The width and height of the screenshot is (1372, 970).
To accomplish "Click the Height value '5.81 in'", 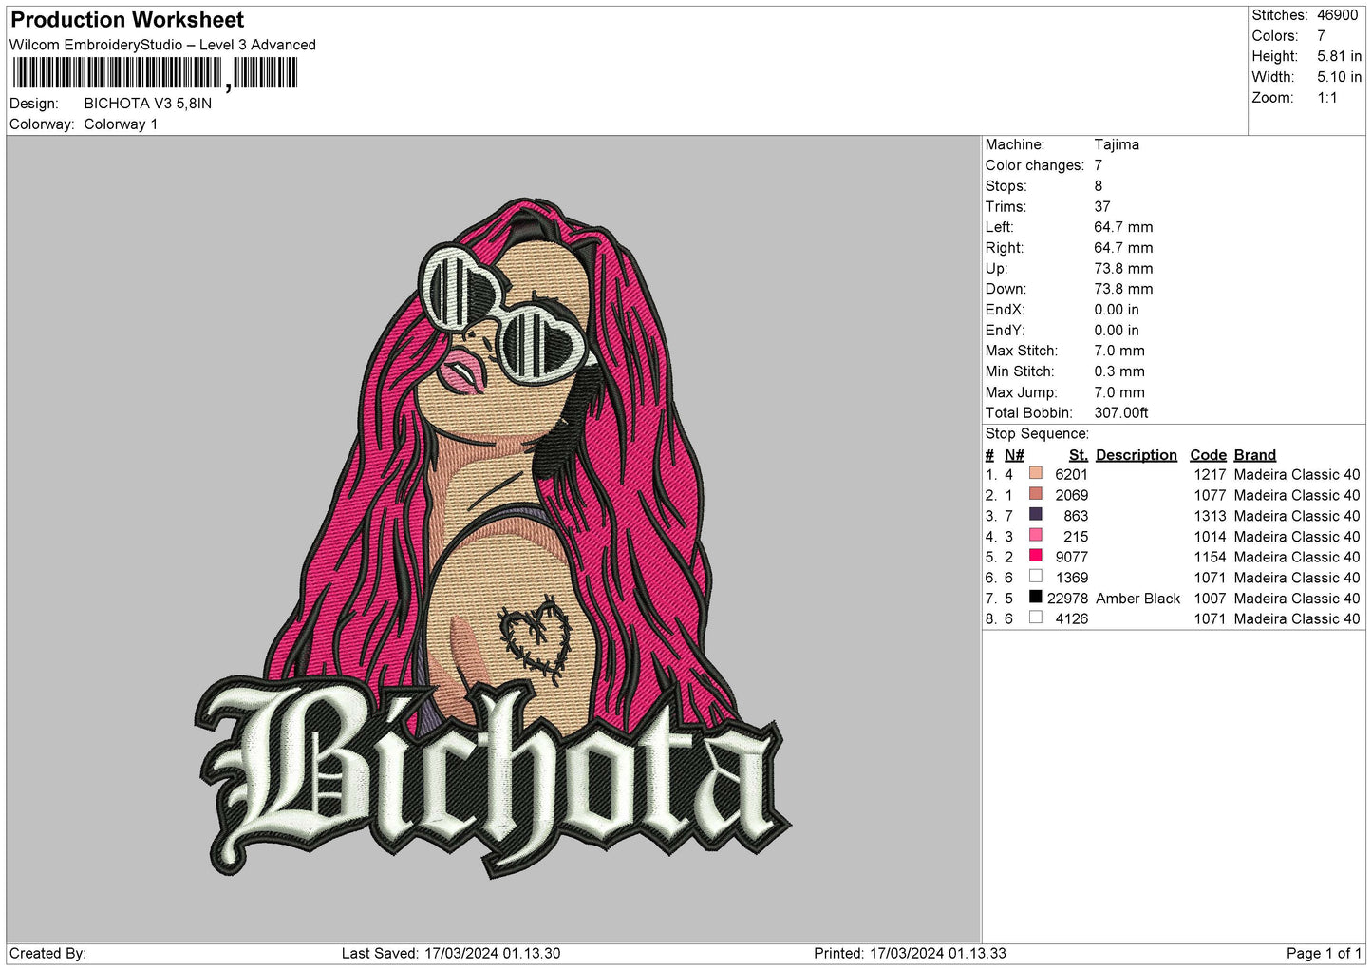I will pos(1339,56).
